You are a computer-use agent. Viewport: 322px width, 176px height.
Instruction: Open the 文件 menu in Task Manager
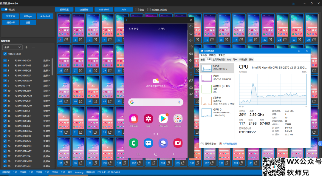tap(203, 55)
